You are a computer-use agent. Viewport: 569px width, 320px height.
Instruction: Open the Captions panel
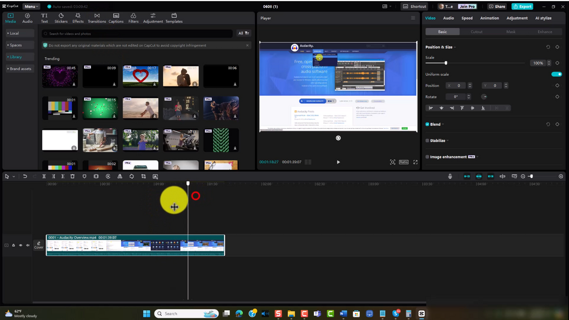point(115,17)
